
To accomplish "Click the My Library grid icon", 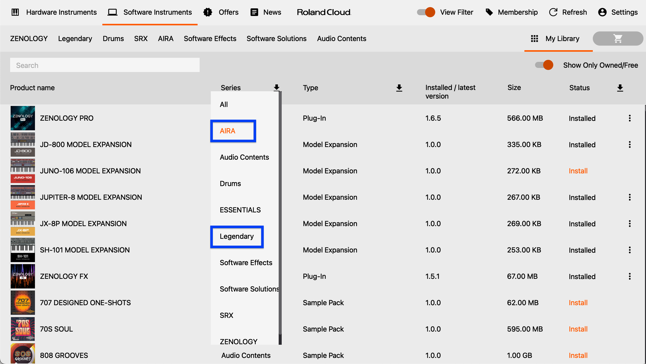I will point(535,39).
